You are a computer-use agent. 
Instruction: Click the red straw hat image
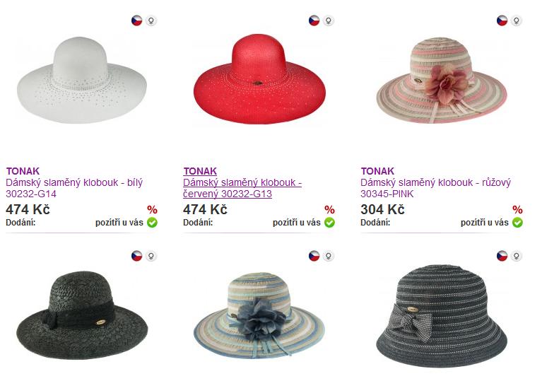[x=259, y=79]
